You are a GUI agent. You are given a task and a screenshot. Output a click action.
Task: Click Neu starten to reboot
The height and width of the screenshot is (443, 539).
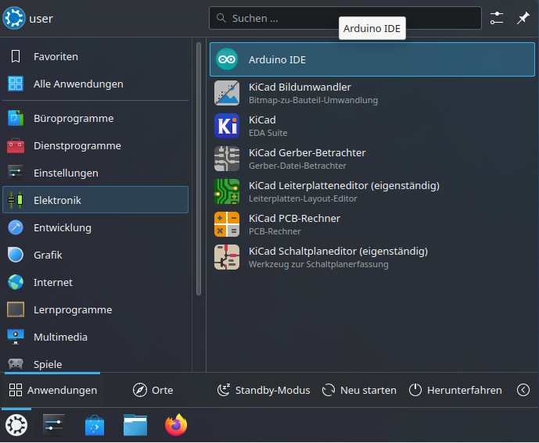(359, 390)
